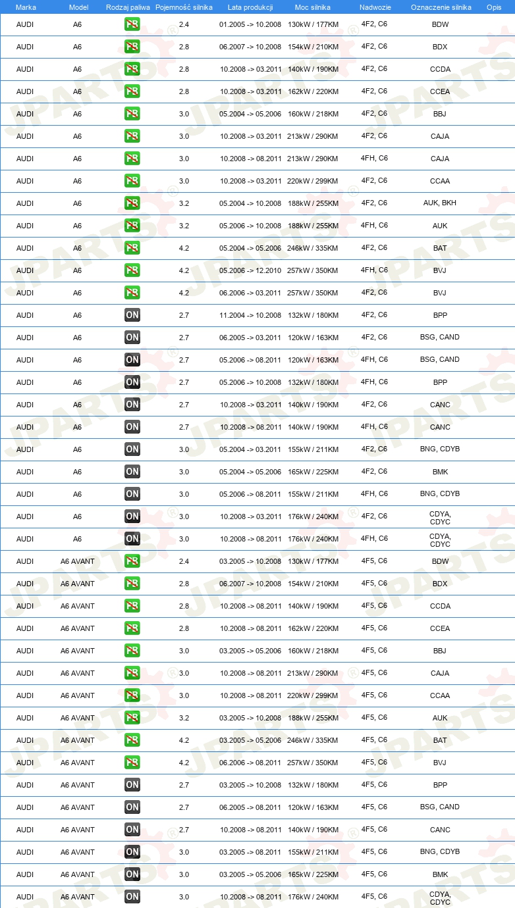Click 246kW / 335KM in the A6 AVANT row
The image size is (515, 908).
313,741
